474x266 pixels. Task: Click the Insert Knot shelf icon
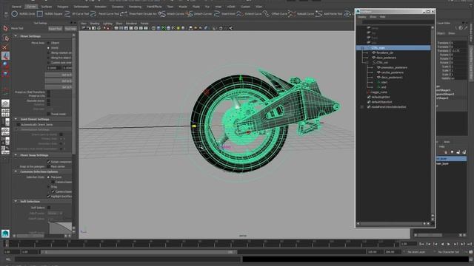click(217, 14)
